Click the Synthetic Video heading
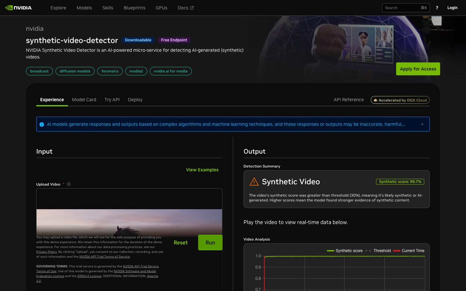466x291 pixels. (x=291, y=182)
